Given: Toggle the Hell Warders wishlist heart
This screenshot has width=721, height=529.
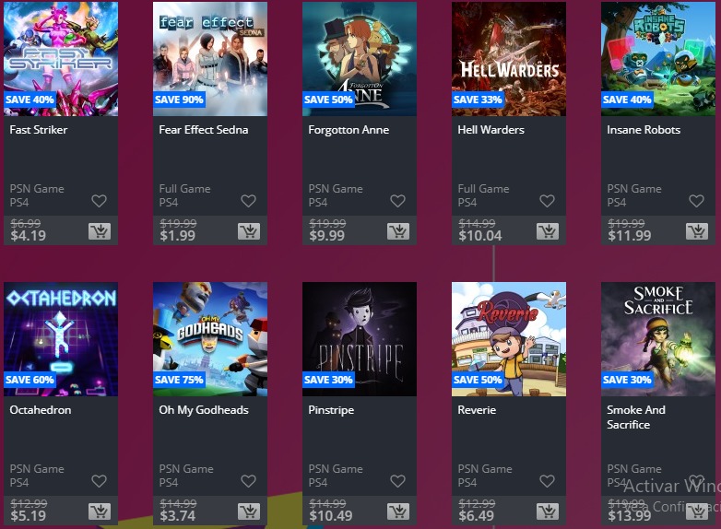Looking at the screenshot, I should pos(547,201).
